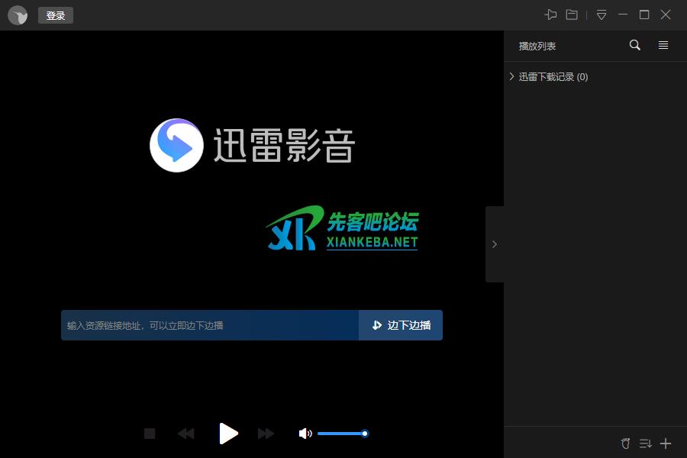Click the rewind previous button
The height and width of the screenshot is (458, 687).
[x=185, y=434]
